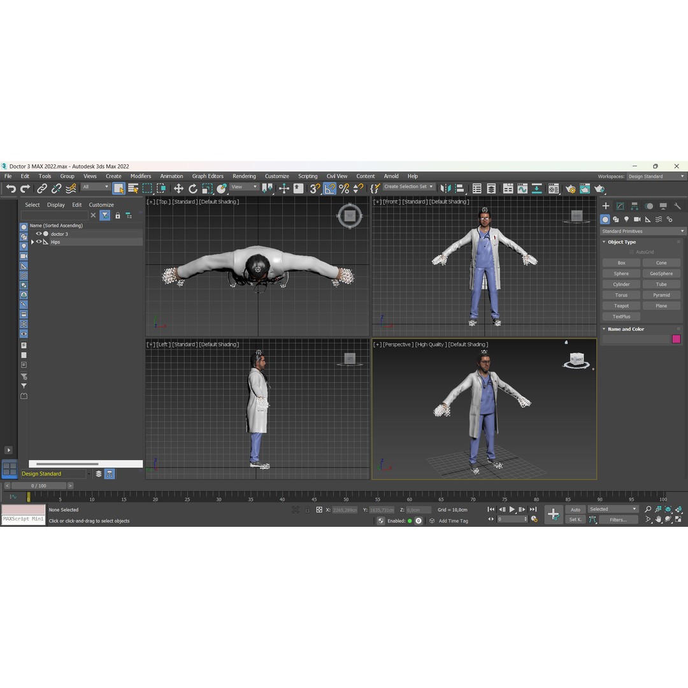Image resolution: width=688 pixels, height=688 pixels.
Task: Click the Redo arrow icon
Action: point(25,189)
